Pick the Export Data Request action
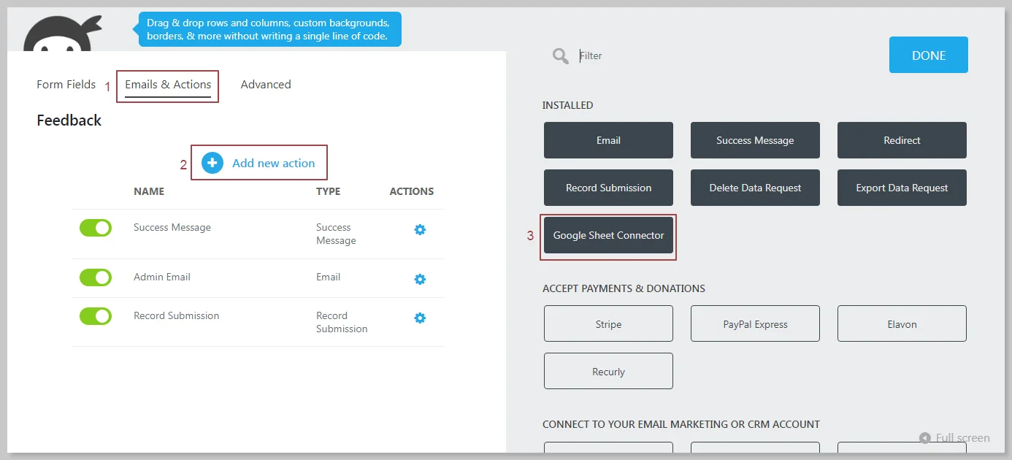Image resolution: width=1012 pixels, height=460 pixels. point(902,188)
